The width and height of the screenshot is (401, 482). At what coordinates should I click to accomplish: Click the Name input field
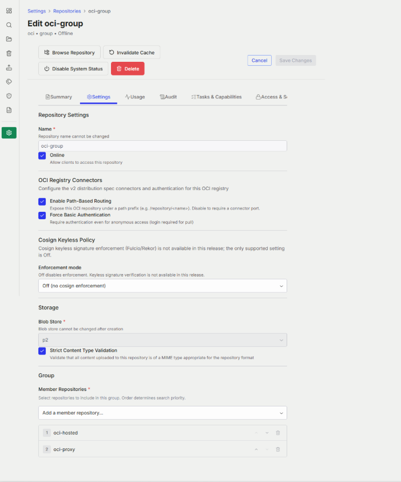[162, 146]
